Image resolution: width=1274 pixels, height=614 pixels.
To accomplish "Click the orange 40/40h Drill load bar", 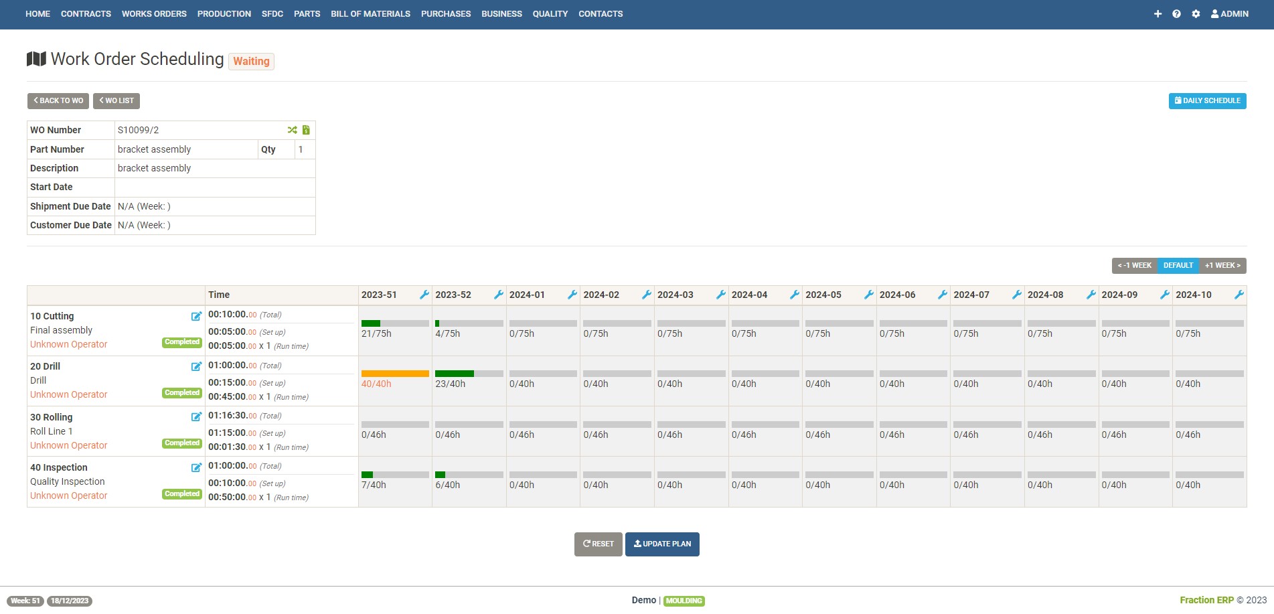I will point(395,374).
